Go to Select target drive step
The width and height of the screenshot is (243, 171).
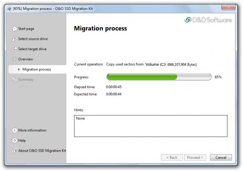click(32, 49)
